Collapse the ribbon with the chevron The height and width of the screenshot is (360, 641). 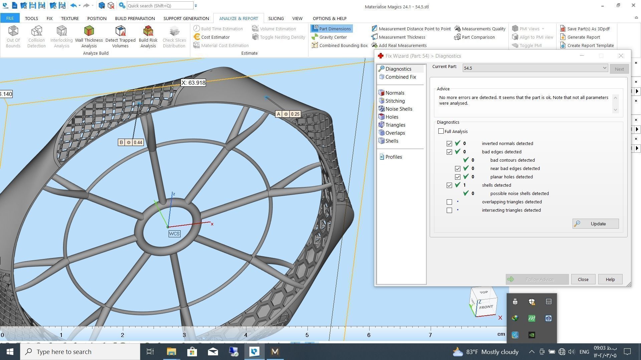(636, 18)
